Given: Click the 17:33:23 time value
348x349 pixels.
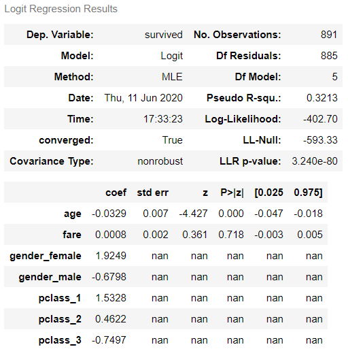Looking at the screenshot, I should 163,119.
